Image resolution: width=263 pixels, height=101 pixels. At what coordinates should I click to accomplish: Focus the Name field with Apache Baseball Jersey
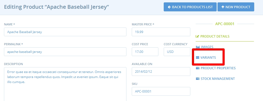(x=65, y=32)
